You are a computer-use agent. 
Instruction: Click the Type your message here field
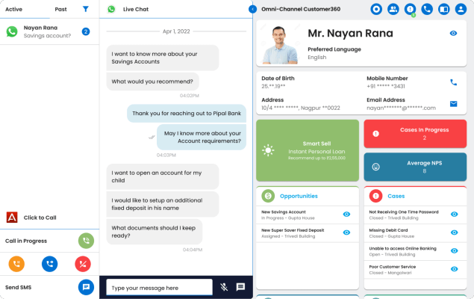159,288
